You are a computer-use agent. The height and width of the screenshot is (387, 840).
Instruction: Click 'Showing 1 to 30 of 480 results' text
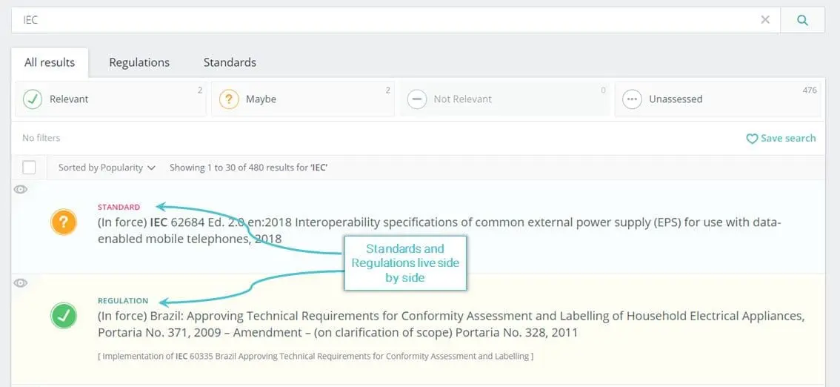249,168
